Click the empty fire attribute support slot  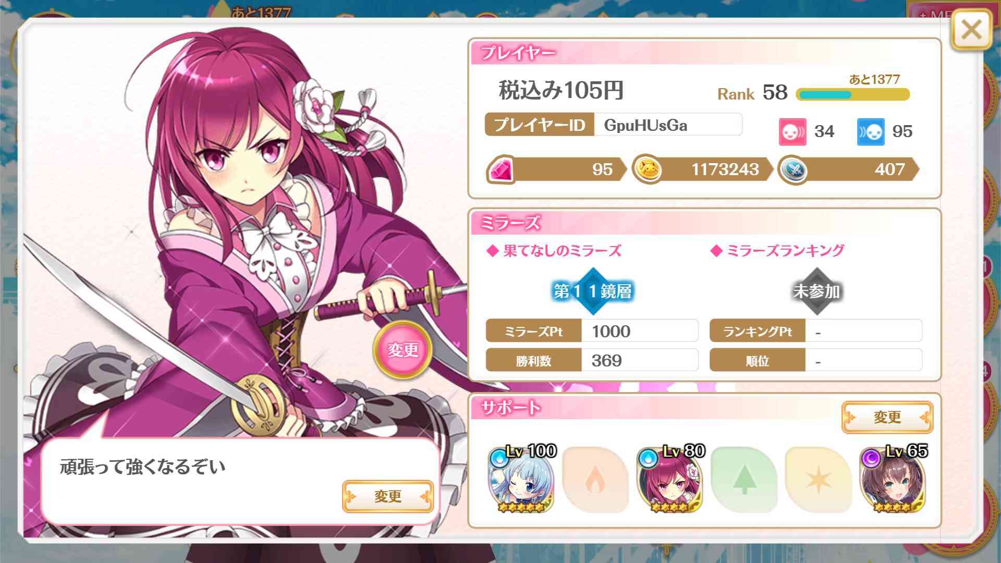[595, 480]
